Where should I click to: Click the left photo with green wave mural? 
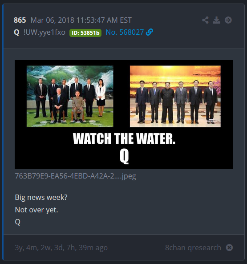pyautogui.click(x=70, y=96)
